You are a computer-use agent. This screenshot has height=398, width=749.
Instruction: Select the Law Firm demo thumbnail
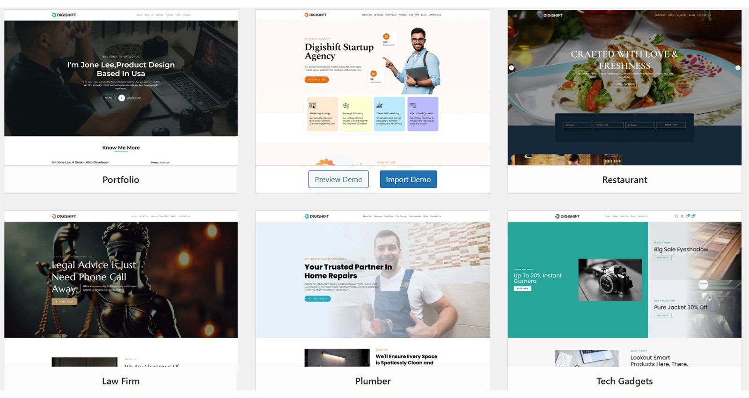pyautogui.click(x=121, y=280)
